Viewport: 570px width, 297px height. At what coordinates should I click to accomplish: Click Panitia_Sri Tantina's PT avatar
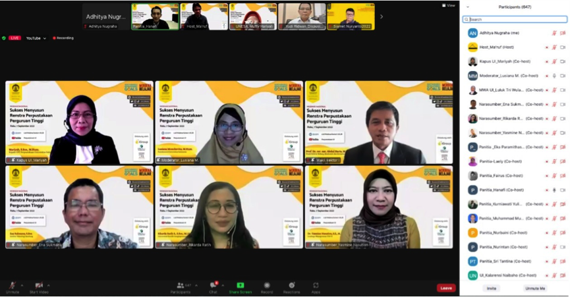pyautogui.click(x=472, y=261)
